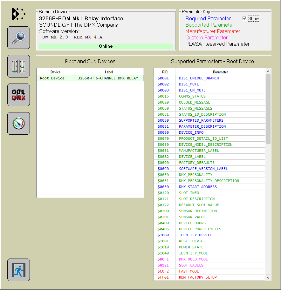281x290 pixels.
Task: Click the Online status bar
Action: click(x=106, y=46)
